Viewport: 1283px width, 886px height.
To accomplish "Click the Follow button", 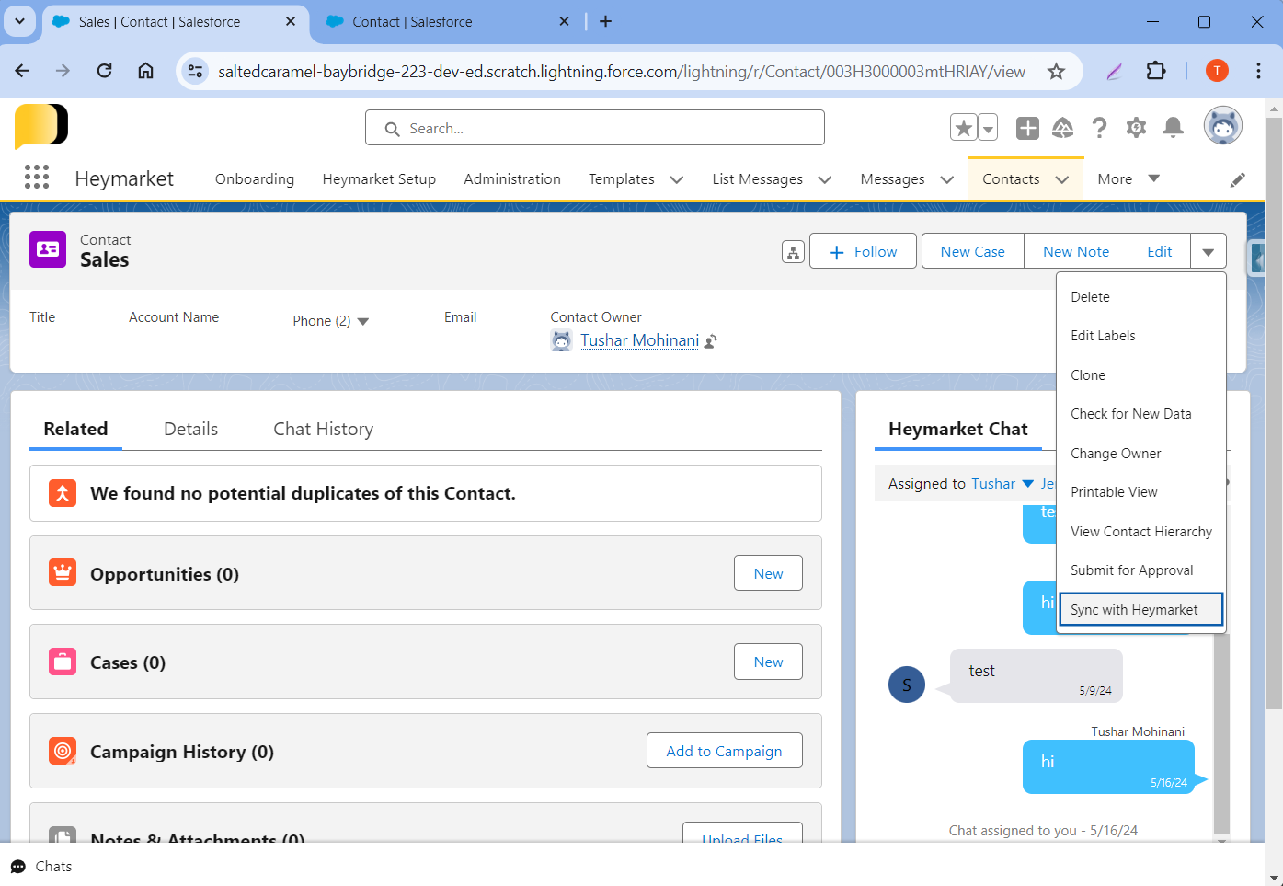I will (863, 251).
